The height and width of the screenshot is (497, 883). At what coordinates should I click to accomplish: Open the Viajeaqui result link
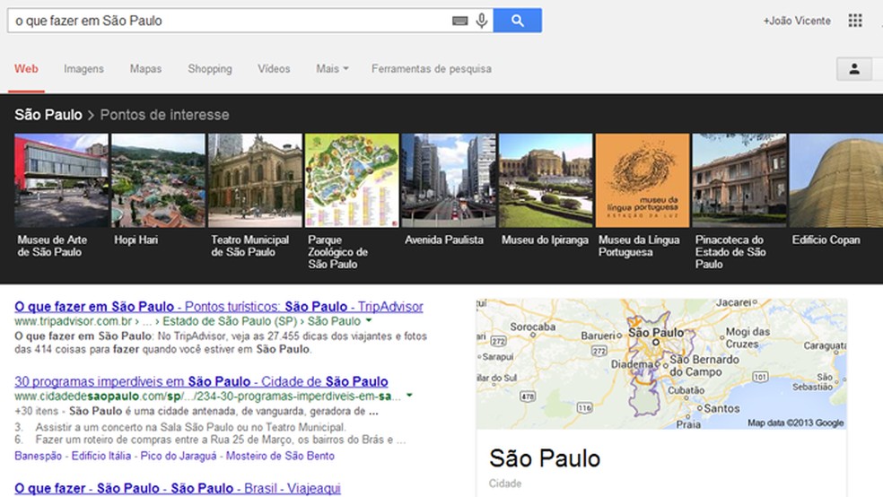178,488
